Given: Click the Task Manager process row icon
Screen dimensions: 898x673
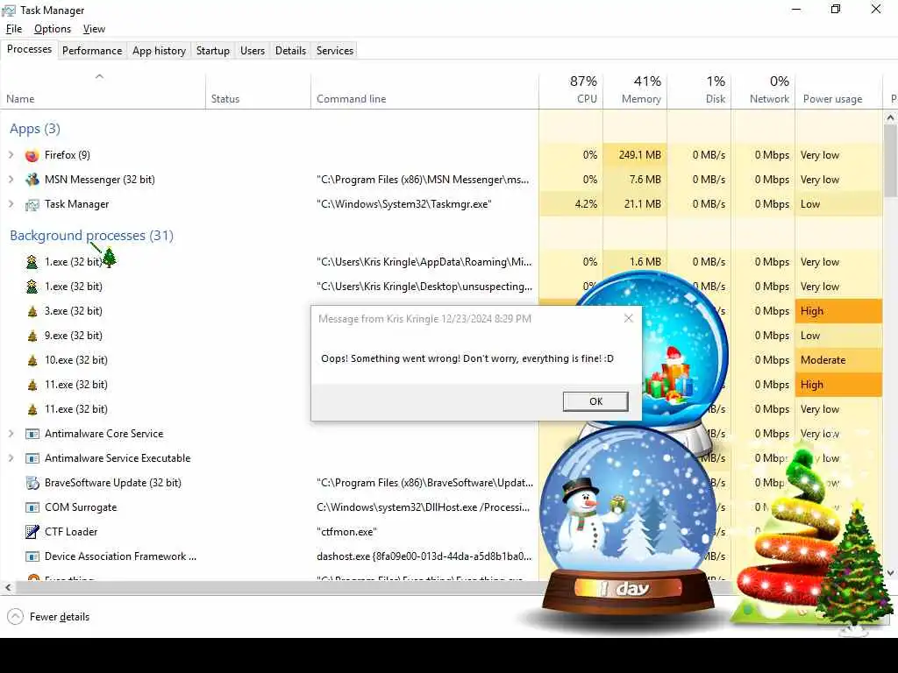Looking at the screenshot, I should [x=32, y=204].
